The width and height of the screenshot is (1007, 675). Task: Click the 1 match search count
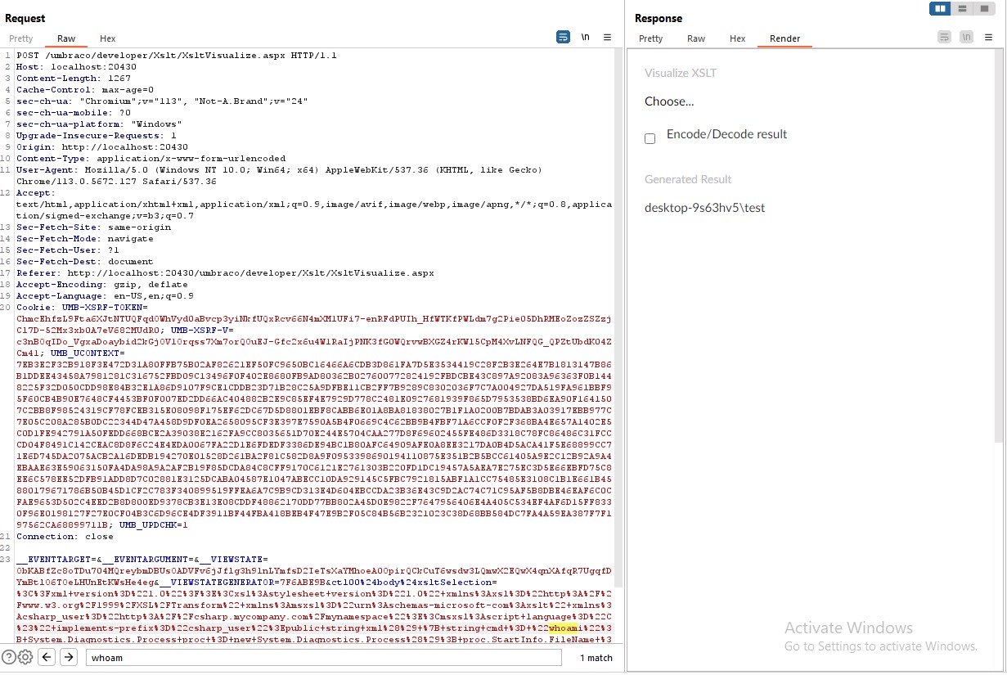(596, 658)
